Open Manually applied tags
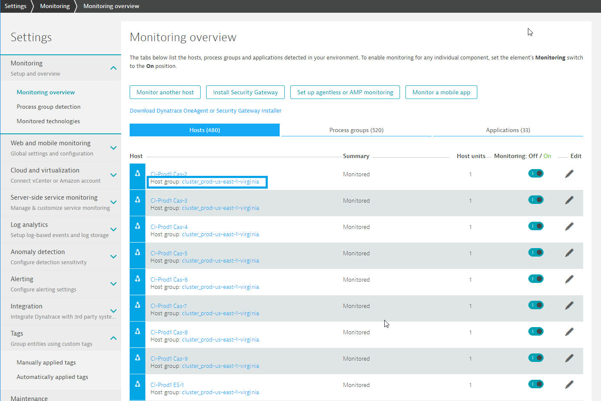The width and height of the screenshot is (601, 401). pos(46,362)
